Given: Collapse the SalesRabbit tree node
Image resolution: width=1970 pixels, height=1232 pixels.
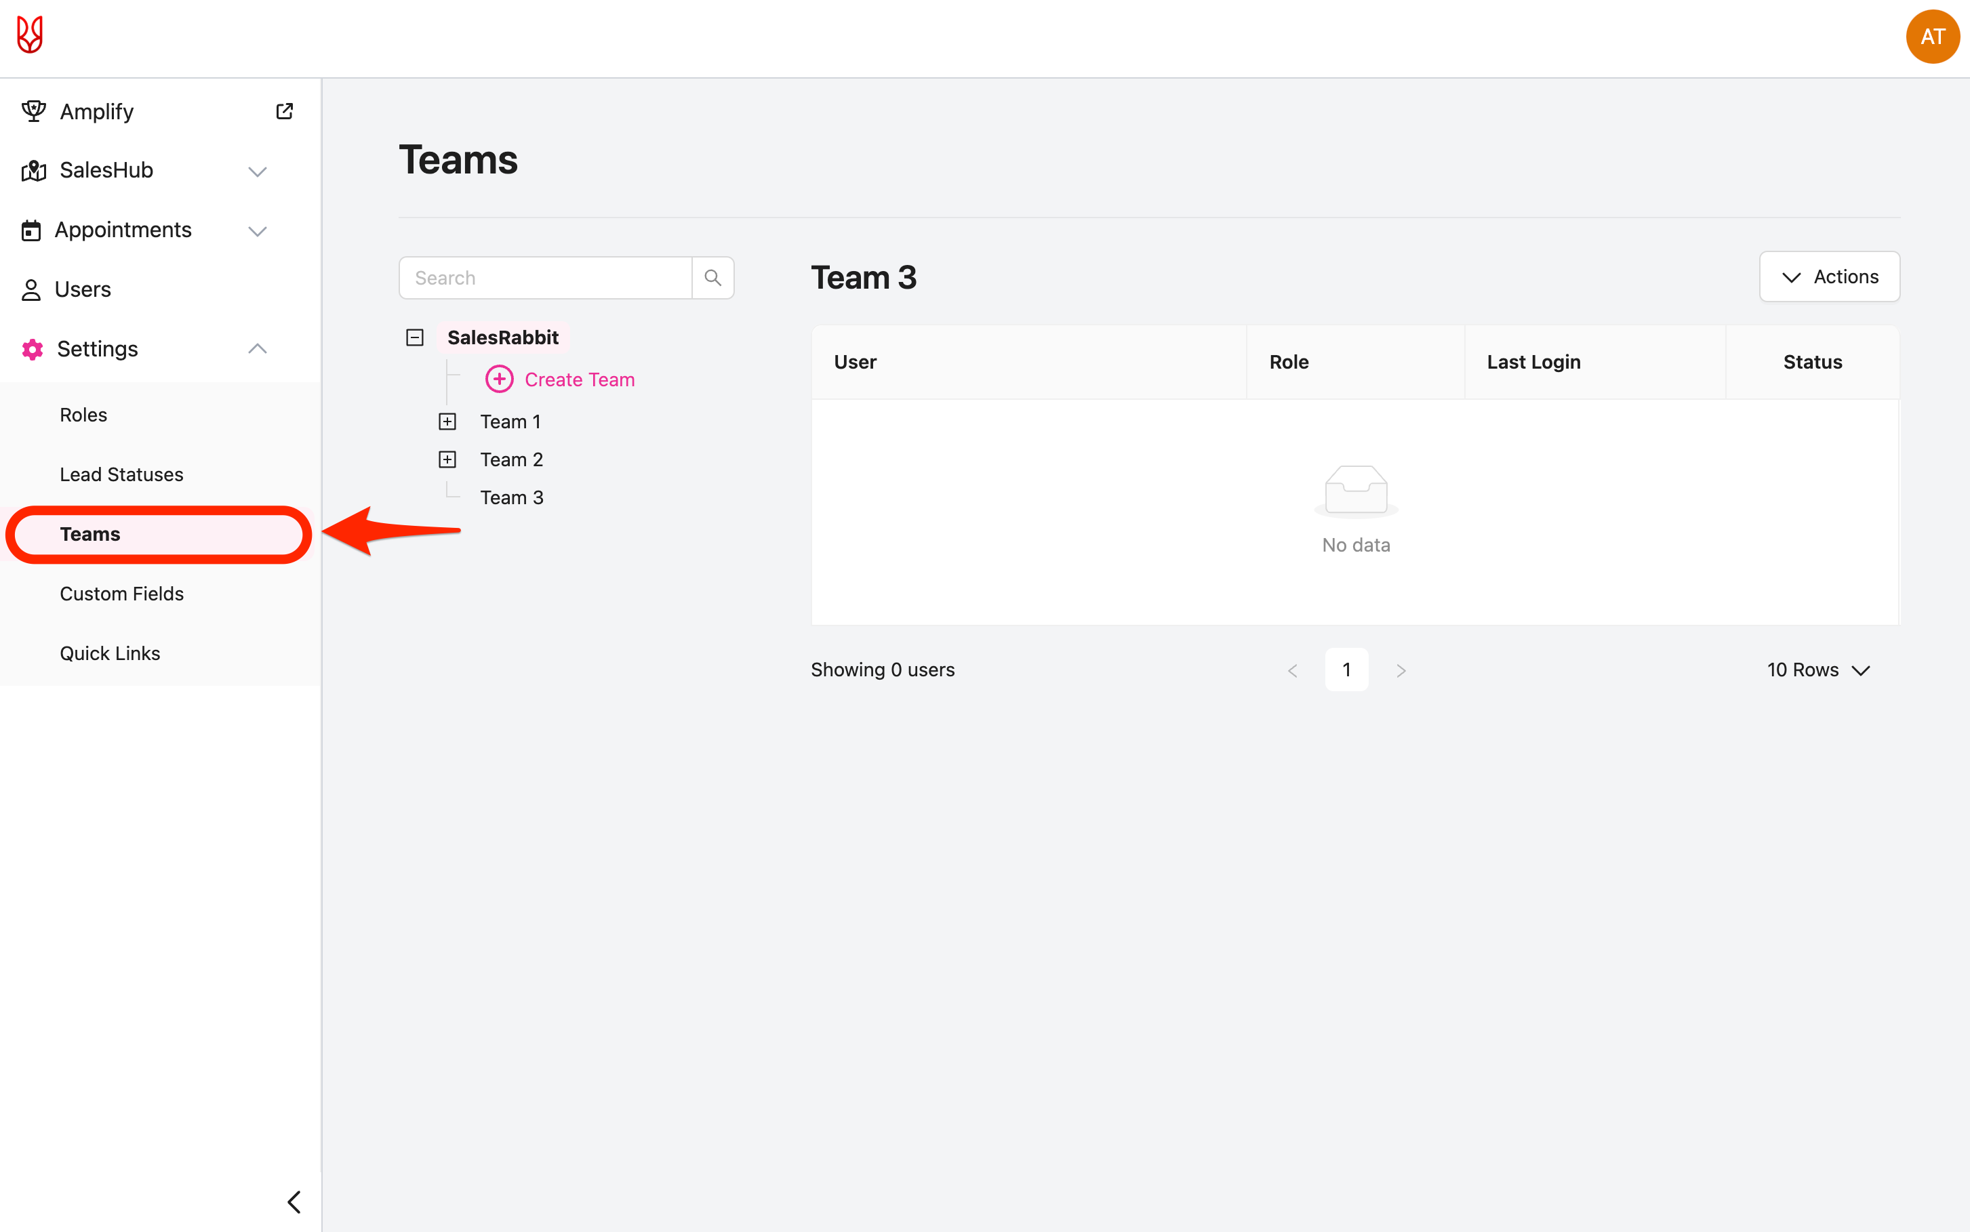Looking at the screenshot, I should tap(415, 337).
